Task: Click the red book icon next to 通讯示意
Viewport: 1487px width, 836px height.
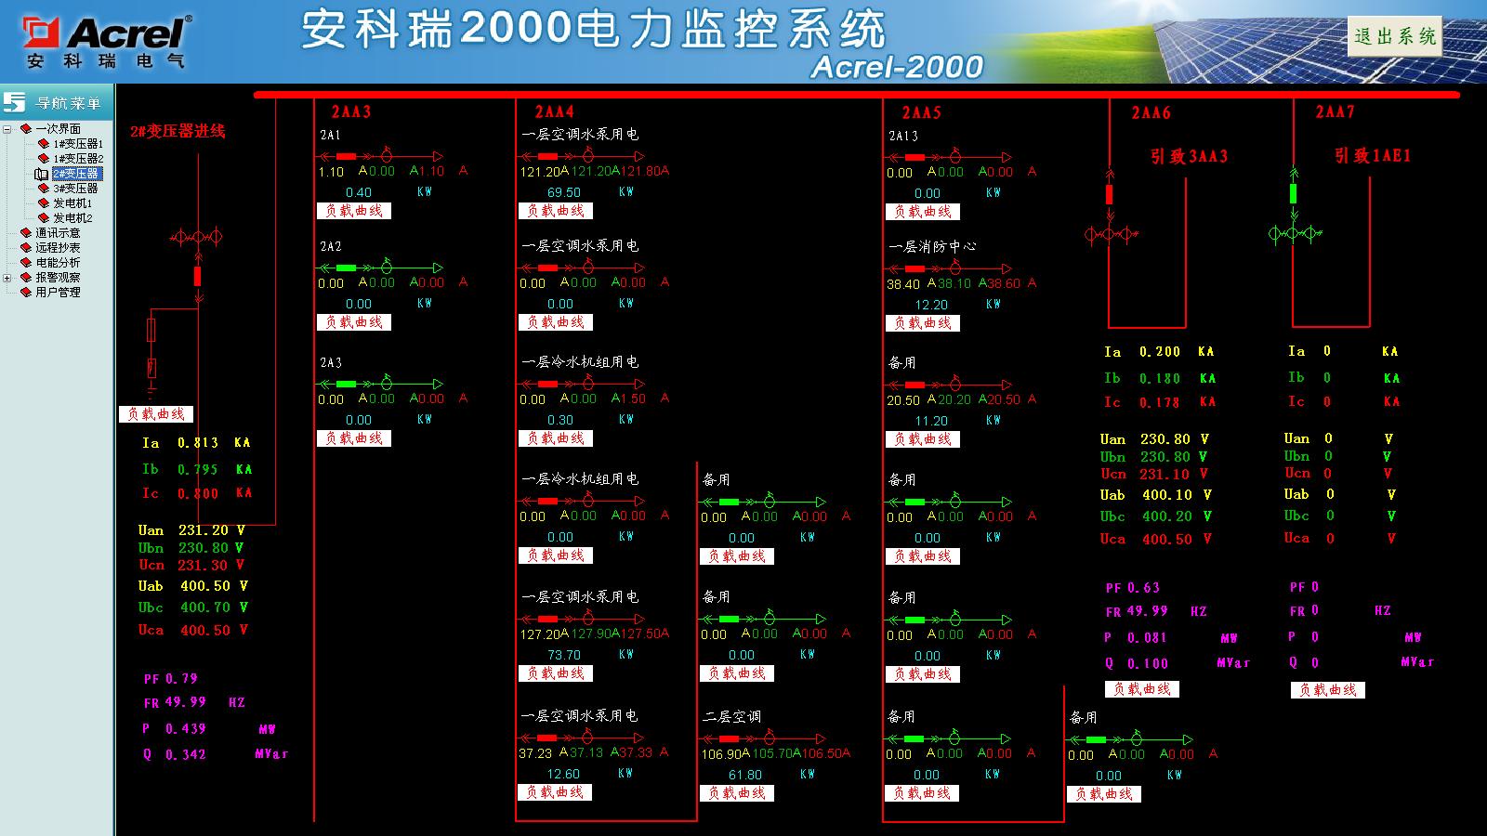Action: pyautogui.click(x=26, y=233)
